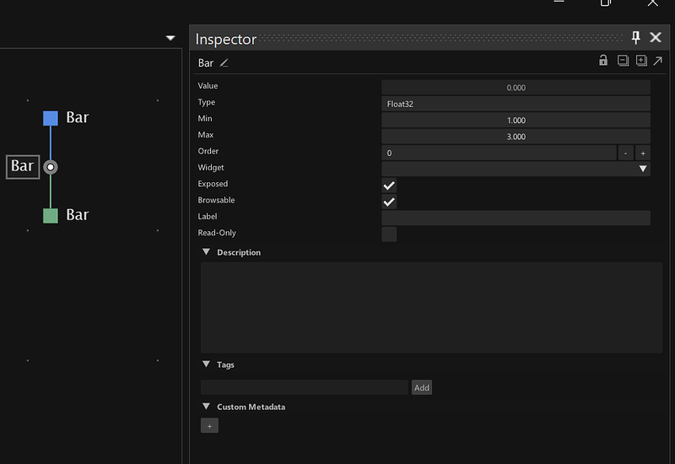Click the Bar label beside the blue pin
Viewport: 675px width, 464px height.
(x=78, y=117)
